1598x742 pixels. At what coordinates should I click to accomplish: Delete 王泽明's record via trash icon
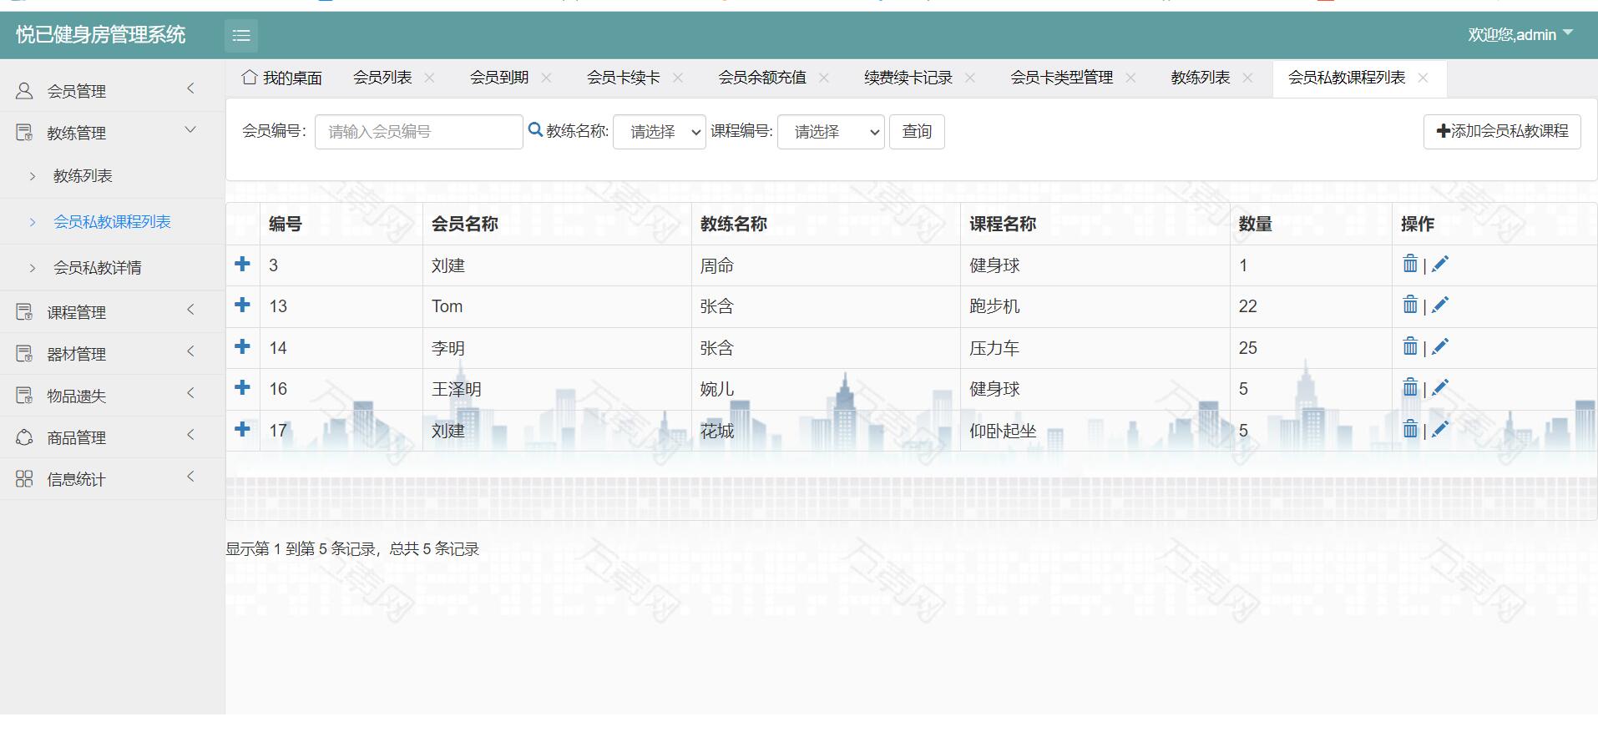pos(1410,387)
